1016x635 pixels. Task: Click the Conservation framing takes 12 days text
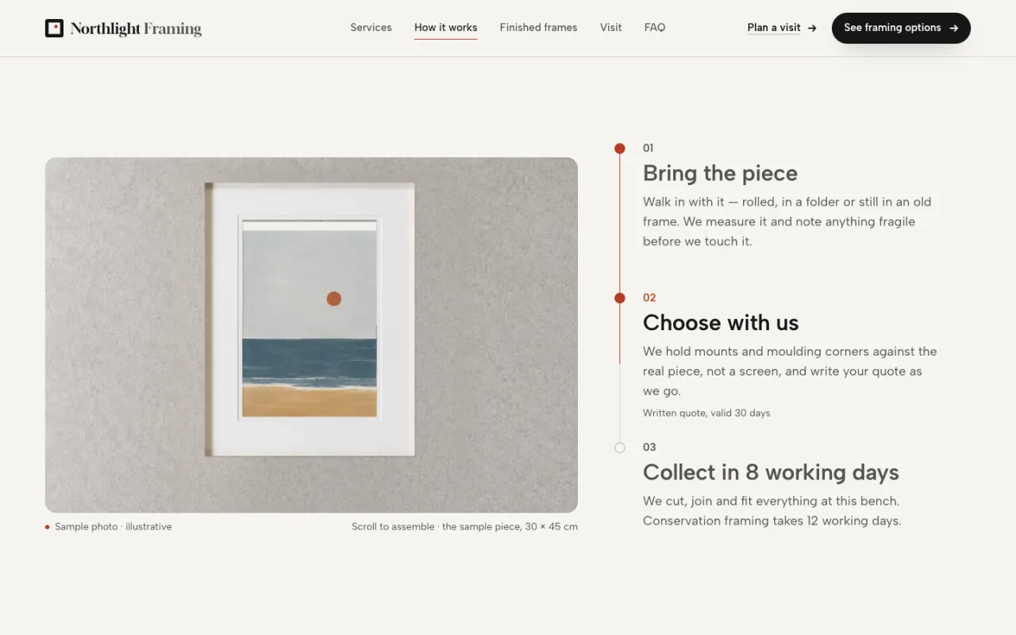click(x=772, y=521)
